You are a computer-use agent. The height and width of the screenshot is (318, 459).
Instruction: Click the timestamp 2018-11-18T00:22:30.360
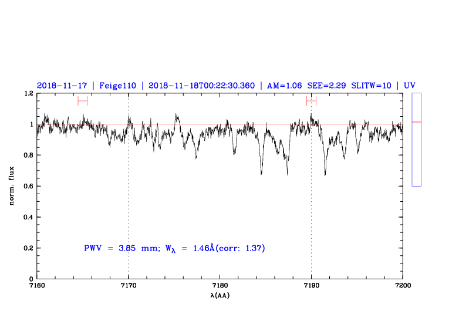[201, 86]
